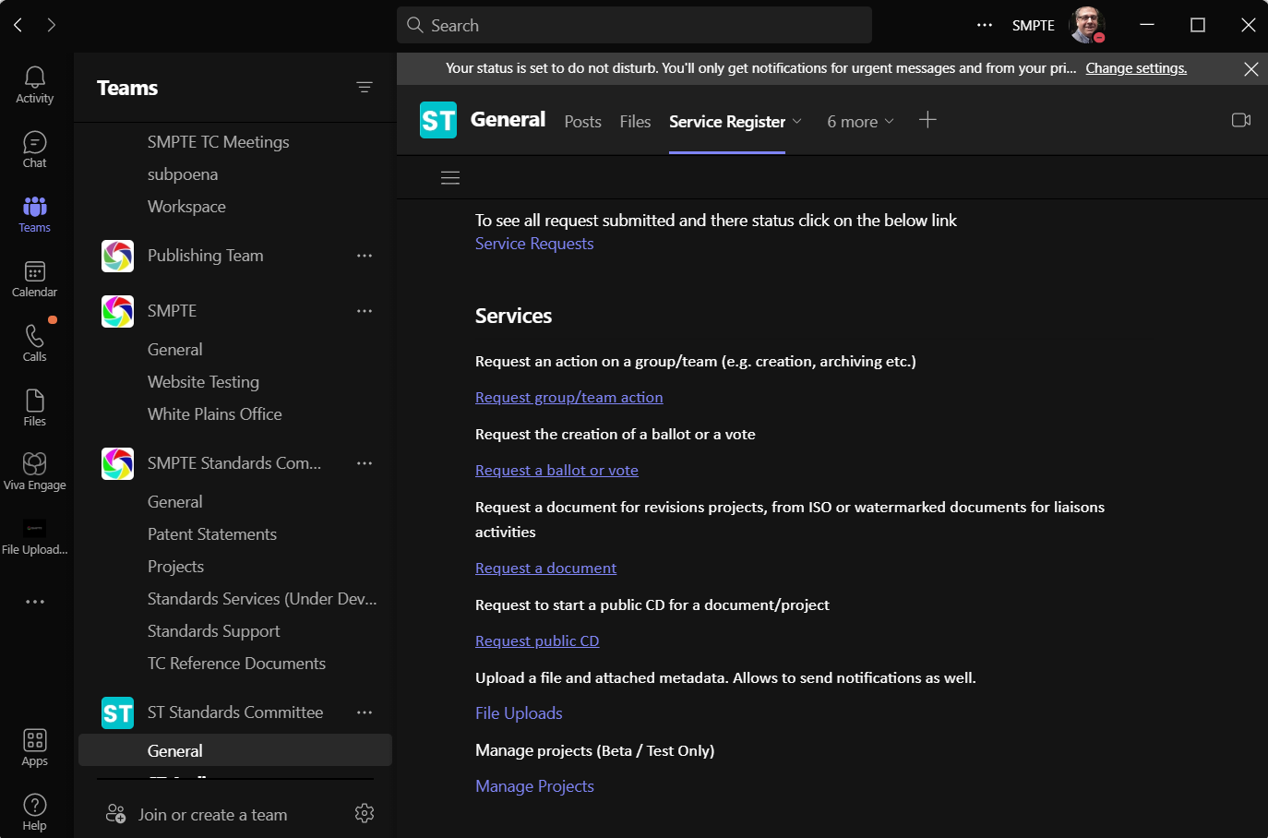Viewport: 1268px width, 838px height.
Task: Expand the '6 more' tabs dropdown
Action: point(860,122)
